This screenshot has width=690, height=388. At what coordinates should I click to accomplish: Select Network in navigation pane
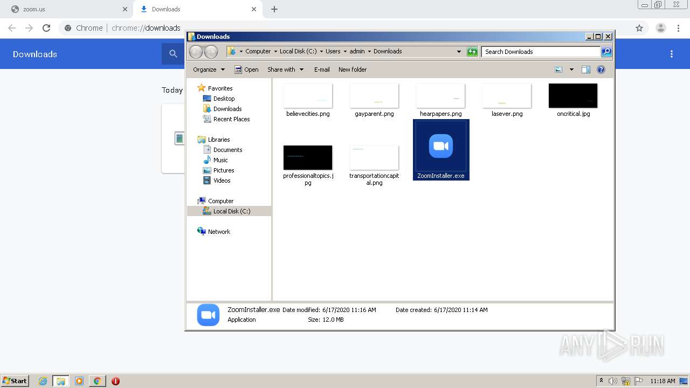(x=214, y=232)
